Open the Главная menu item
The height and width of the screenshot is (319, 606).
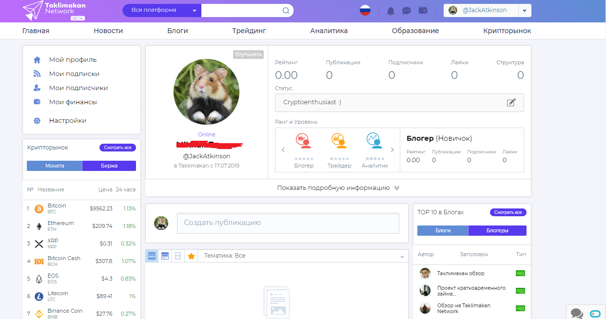click(36, 31)
